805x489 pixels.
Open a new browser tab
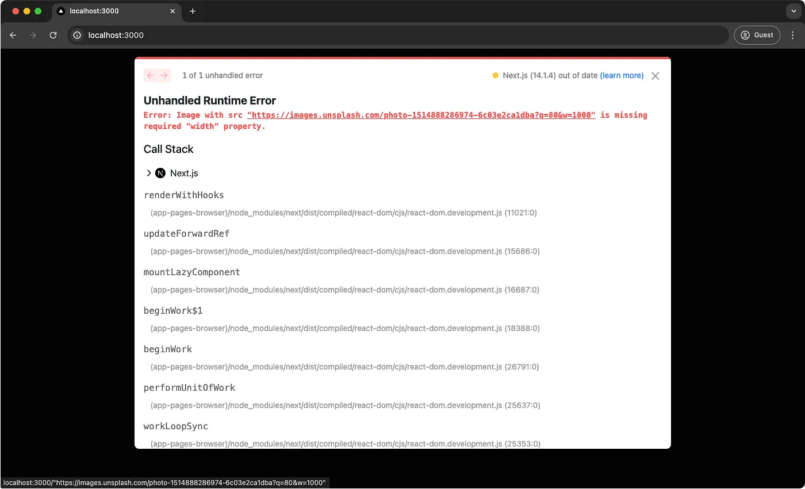coord(193,11)
